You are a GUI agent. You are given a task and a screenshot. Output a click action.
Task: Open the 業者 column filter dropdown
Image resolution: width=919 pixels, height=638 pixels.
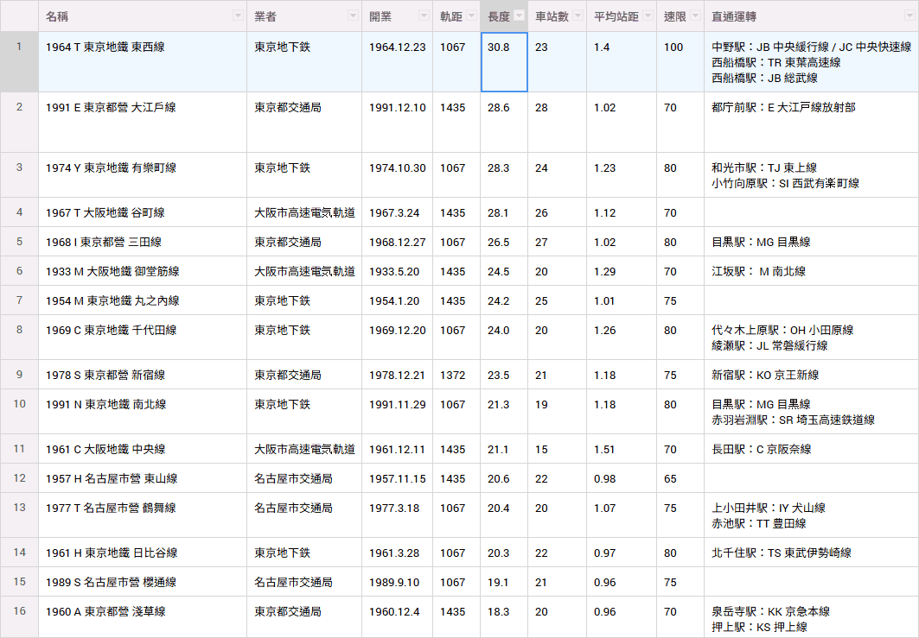[x=353, y=16]
